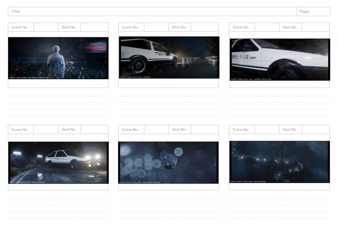Image resolution: width=338 pixels, height=239 pixels.
Task: Click Shot No. field above the statue frame
Action: coord(94,27)
